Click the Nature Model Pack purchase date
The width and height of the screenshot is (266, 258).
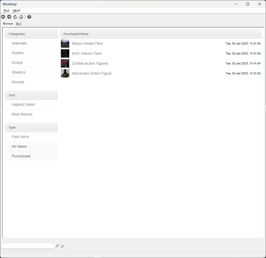243,43
